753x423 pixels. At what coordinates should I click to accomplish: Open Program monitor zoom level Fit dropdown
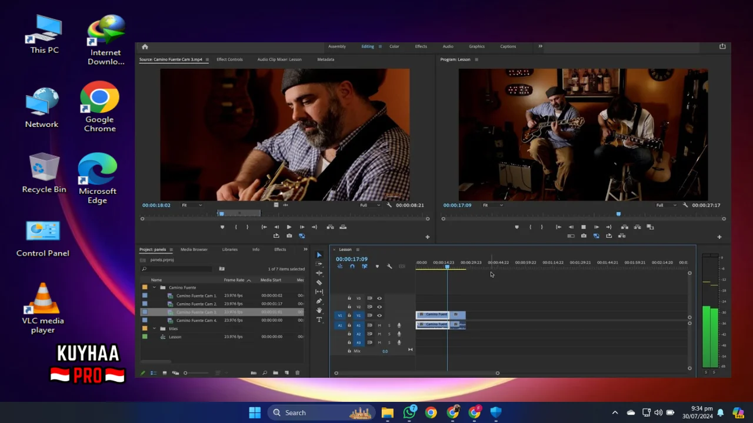click(x=493, y=205)
